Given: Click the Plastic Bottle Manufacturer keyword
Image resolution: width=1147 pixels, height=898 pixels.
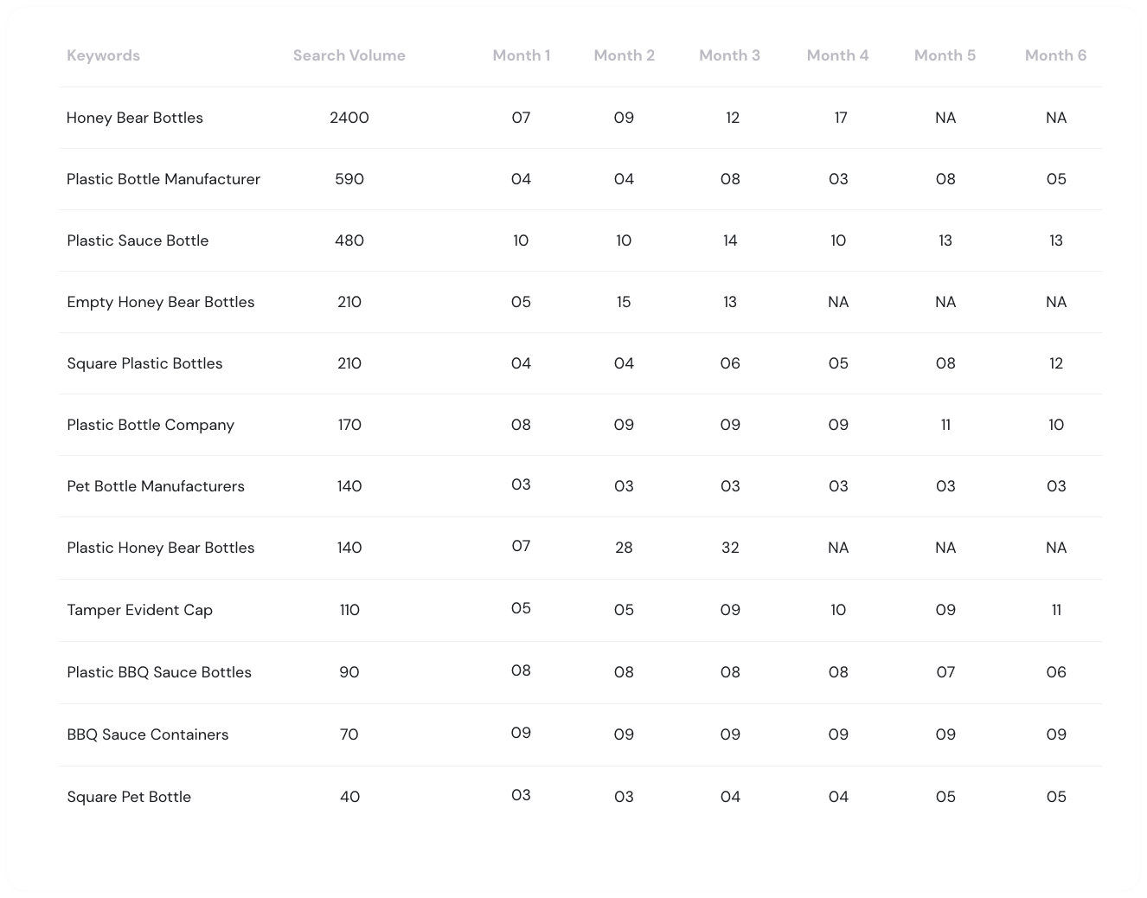Looking at the screenshot, I should (x=163, y=179).
